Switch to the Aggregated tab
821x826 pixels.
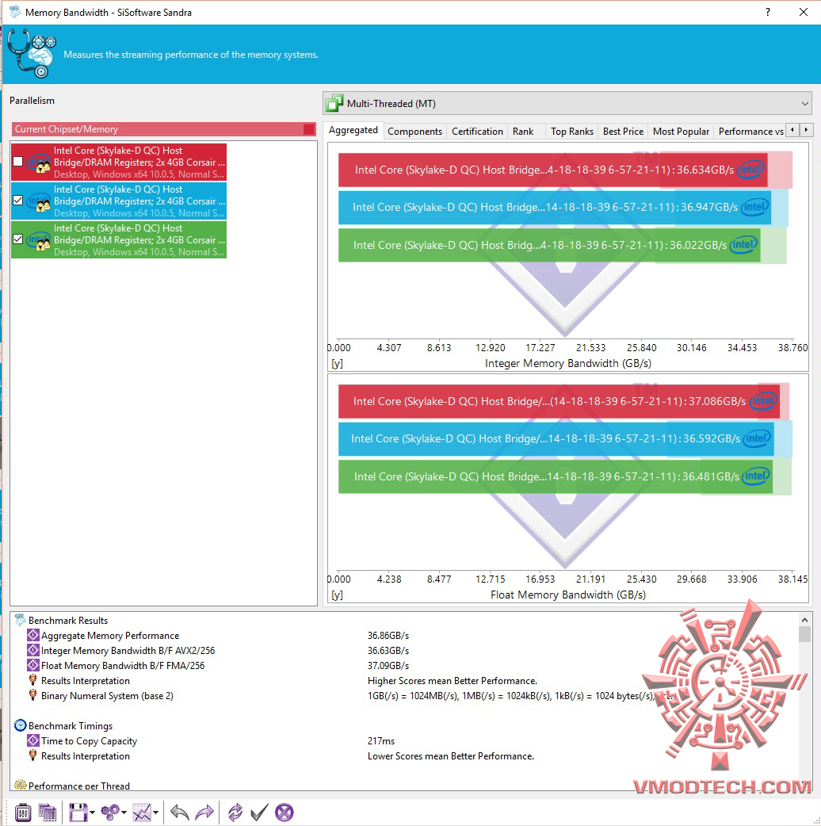(x=353, y=130)
